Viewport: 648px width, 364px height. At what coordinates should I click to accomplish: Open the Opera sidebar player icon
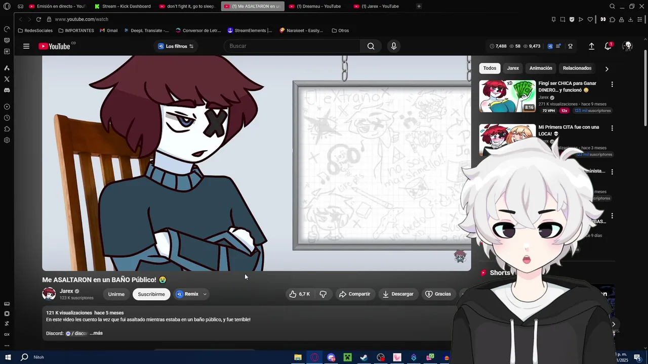7,107
